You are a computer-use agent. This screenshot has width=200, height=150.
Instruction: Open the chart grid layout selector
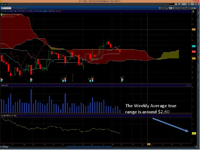171,4
